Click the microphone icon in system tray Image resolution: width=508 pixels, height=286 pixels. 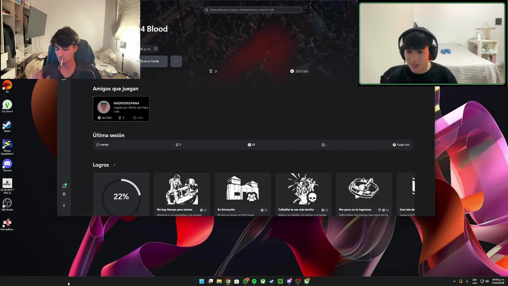(x=467, y=281)
